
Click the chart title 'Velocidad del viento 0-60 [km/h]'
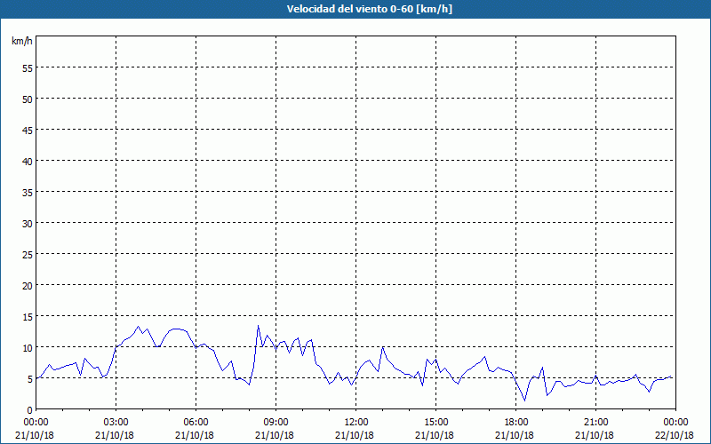369,9
